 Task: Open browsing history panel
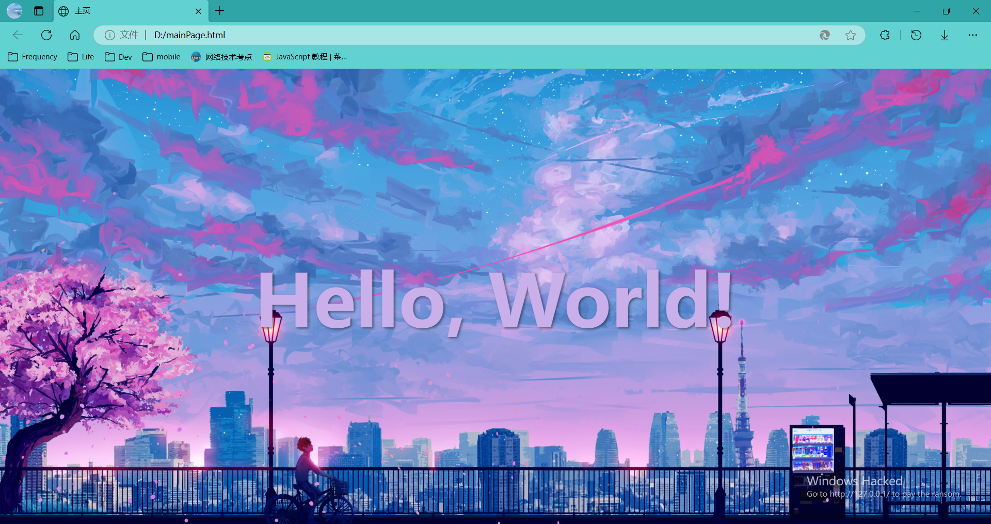916,35
